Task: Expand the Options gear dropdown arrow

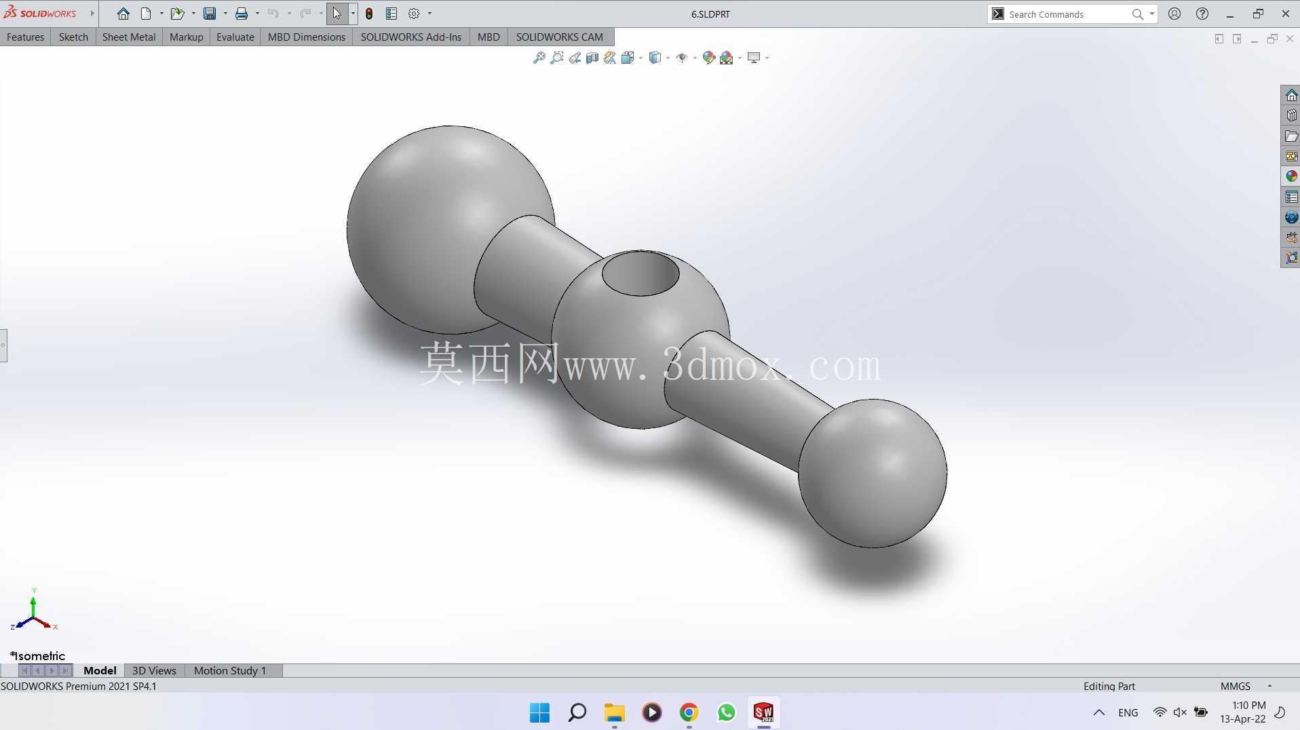Action: point(429,14)
